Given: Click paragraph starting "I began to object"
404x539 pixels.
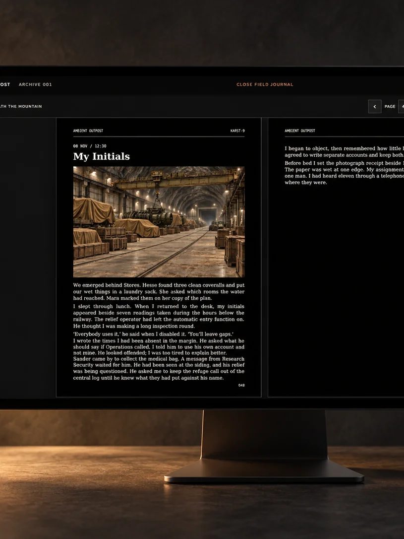Looking at the screenshot, I should tap(345, 151).
